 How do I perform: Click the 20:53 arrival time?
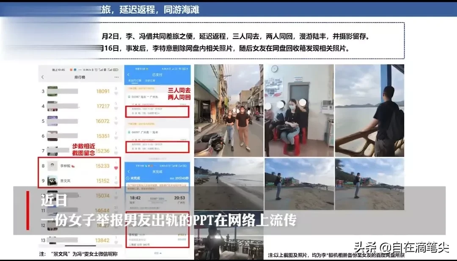click(179, 198)
